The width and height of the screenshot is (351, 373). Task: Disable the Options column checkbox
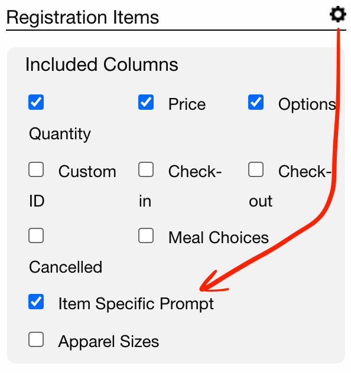(256, 102)
